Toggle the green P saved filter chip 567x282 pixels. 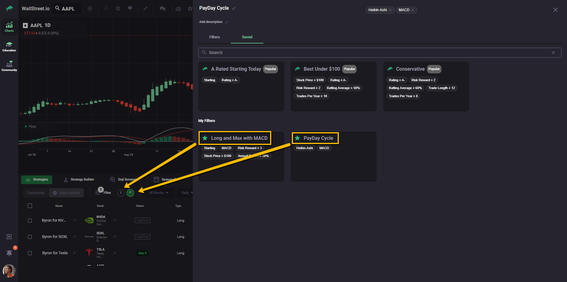click(130, 193)
